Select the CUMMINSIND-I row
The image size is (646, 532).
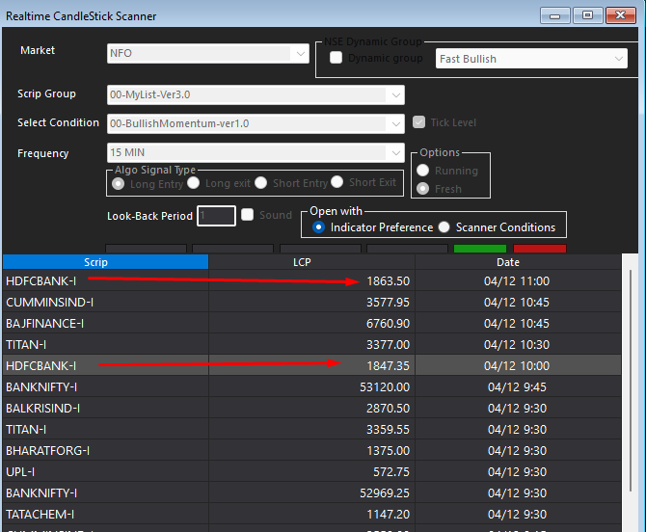pyautogui.click(x=311, y=303)
